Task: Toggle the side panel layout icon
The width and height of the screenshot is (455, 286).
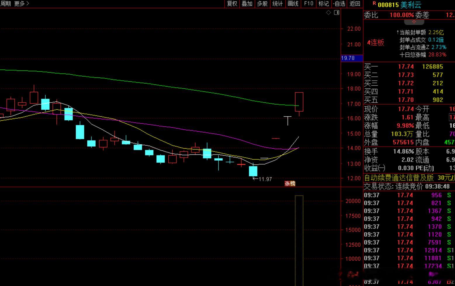Action: pyautogui.click(x=337, y=13)
